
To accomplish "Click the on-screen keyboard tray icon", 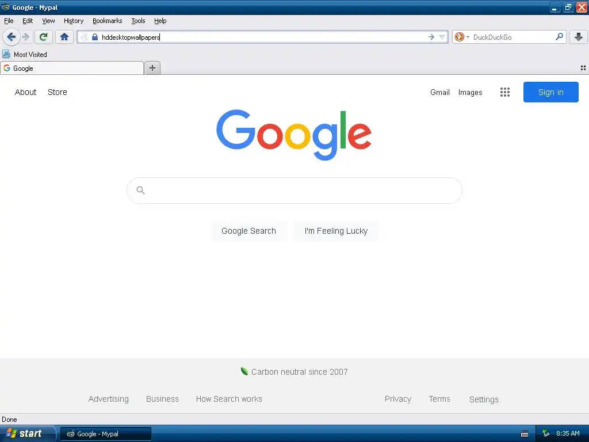I will tap(525, 434).
